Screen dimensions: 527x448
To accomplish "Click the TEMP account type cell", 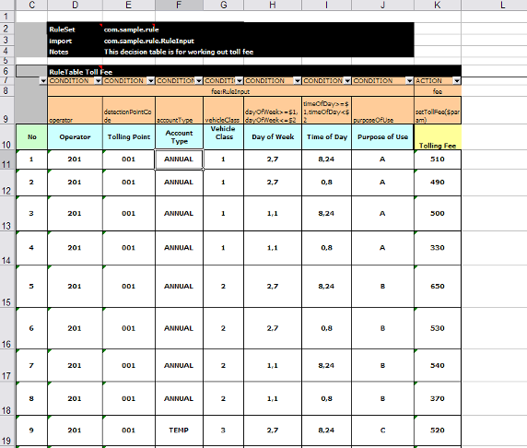I will point(179,430).
